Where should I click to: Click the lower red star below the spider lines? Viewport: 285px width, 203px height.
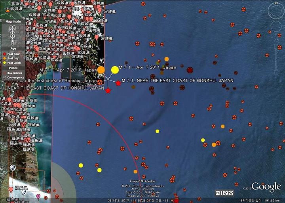[x=108, y=90]
